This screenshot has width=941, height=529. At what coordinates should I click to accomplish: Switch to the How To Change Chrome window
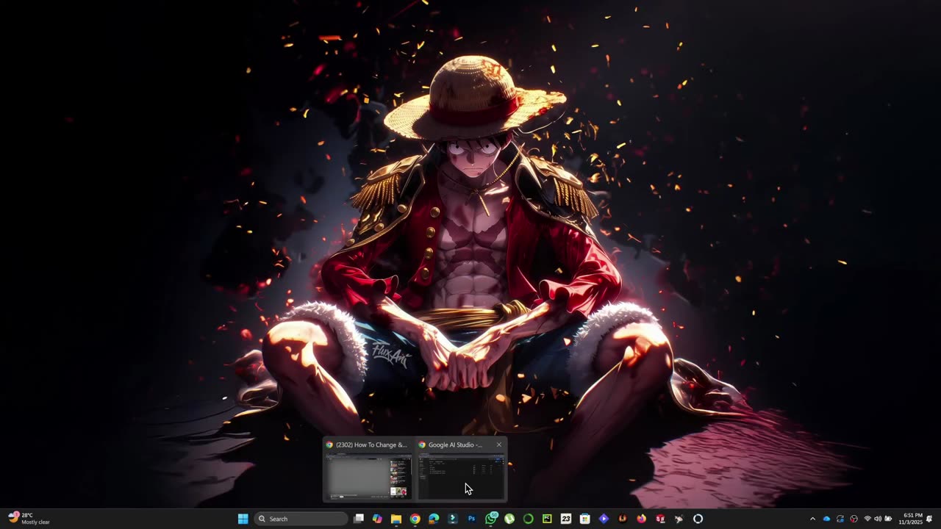click(368, 477)
